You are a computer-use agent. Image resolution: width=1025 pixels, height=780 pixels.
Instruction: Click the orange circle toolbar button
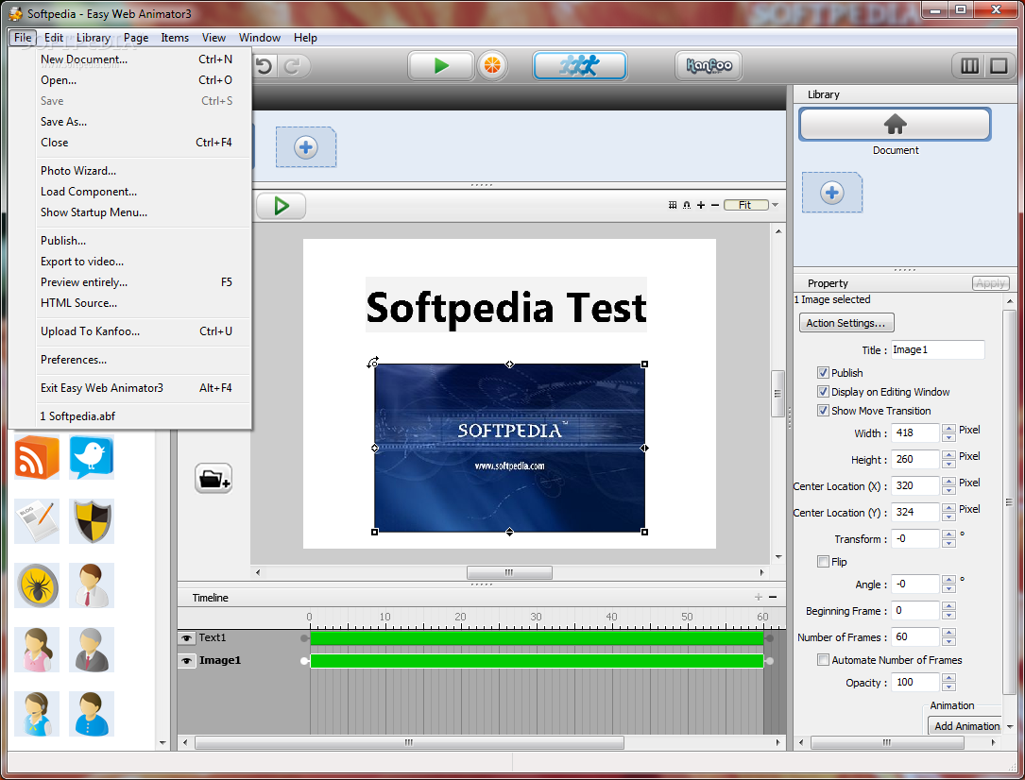tap(492, 66)
